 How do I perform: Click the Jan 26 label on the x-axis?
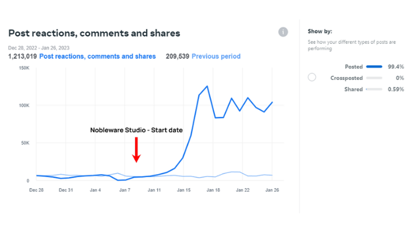pos(273,190)
